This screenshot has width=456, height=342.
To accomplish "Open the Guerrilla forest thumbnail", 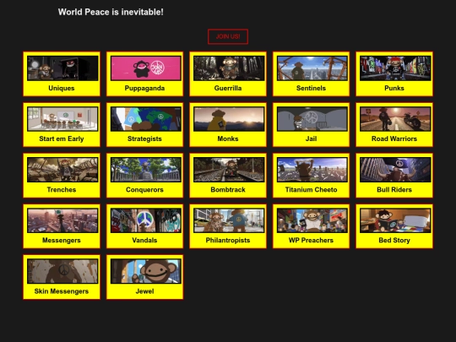I will pos(229,68).
